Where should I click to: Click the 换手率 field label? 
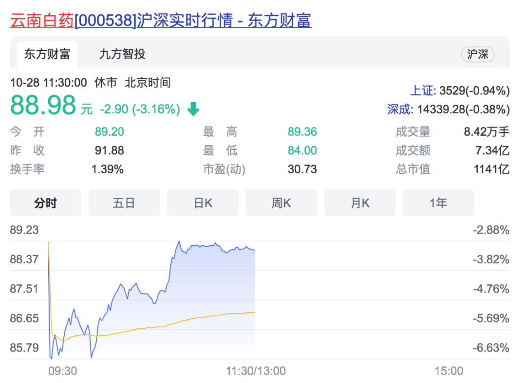pyautogui.click(x=27, y=169)
